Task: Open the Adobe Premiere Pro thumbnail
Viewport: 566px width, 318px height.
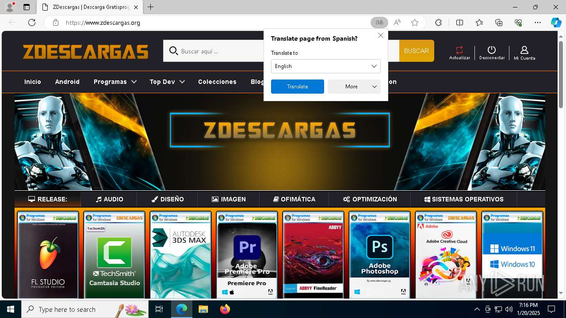Action: 247,255
